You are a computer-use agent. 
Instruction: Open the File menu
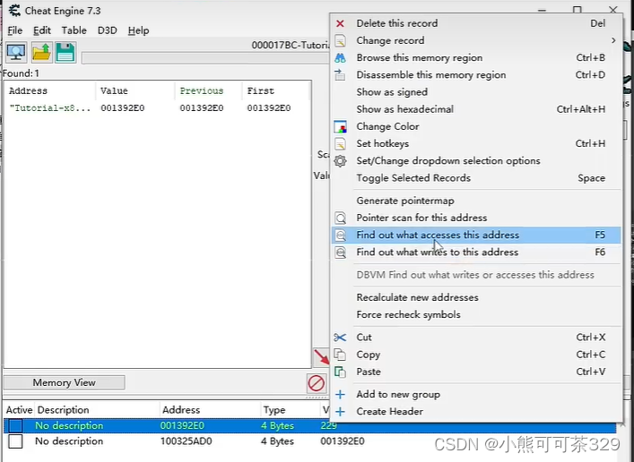click(15, 30)
